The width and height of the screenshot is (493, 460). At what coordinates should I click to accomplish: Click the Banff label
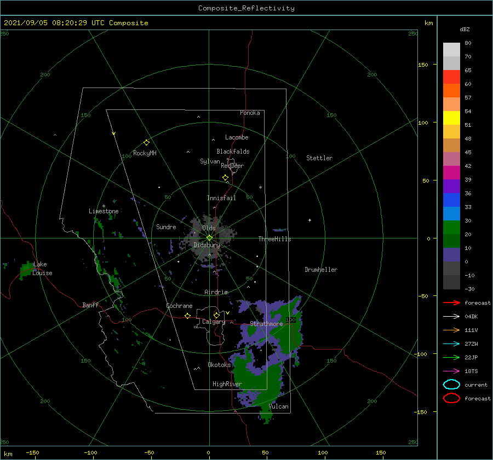pyautogui.click(x=90, y=305)
